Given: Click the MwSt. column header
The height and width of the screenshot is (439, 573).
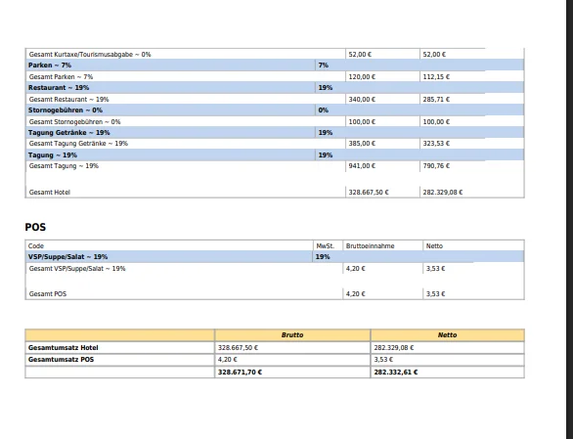Looking at the screenshot, I should pos(326,246).
